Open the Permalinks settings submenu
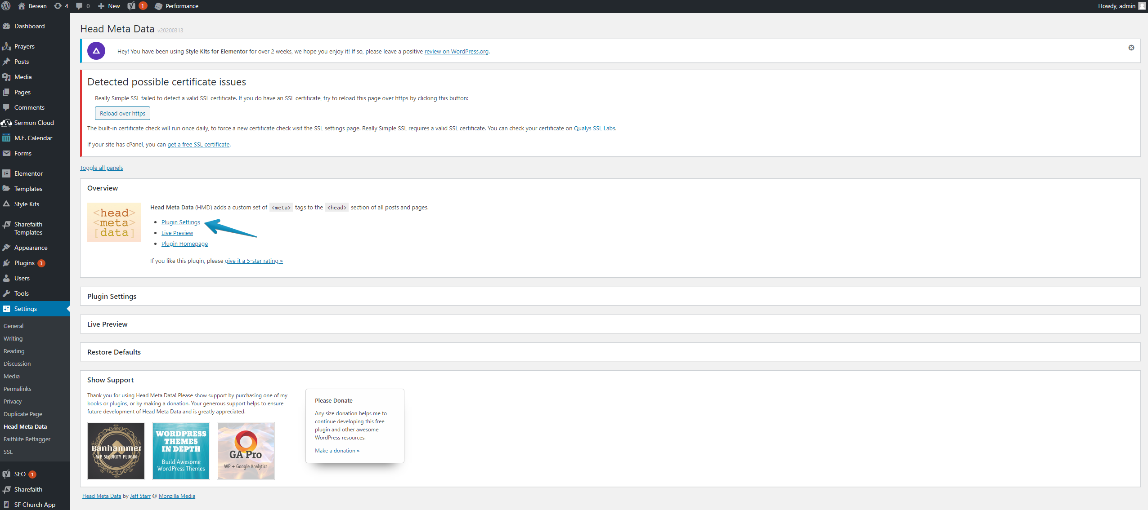This screenshot has height=510, width=1148. coord(18,389)
